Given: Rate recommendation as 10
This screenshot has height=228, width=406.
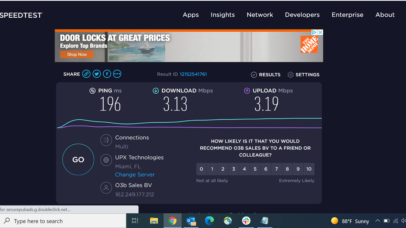Looking at the screenshot, I should 309,169.
